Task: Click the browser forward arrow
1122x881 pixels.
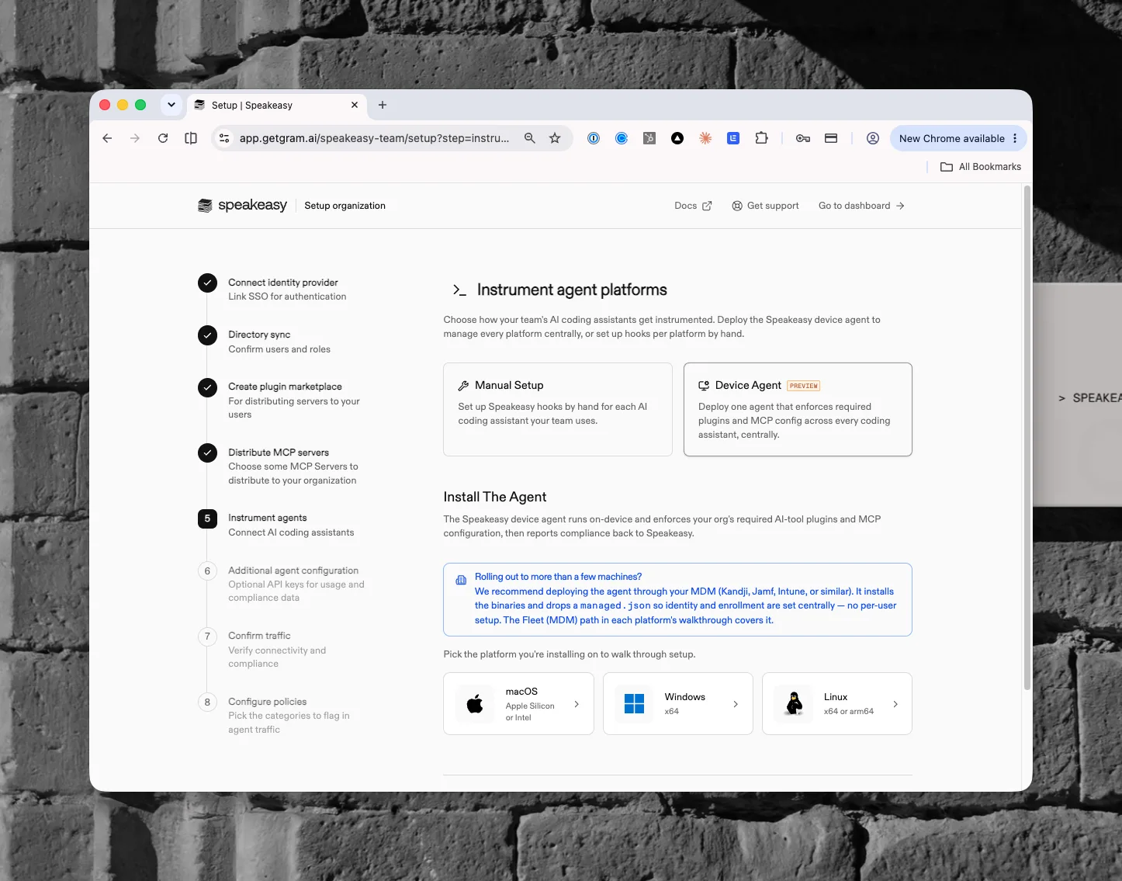Action: [135, 138]
